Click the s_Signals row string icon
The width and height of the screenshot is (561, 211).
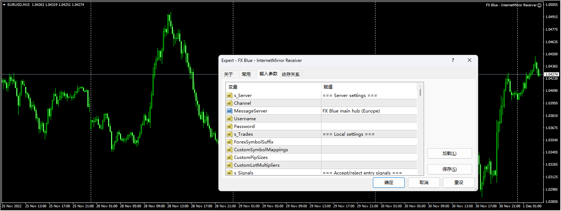pos(229,173)
